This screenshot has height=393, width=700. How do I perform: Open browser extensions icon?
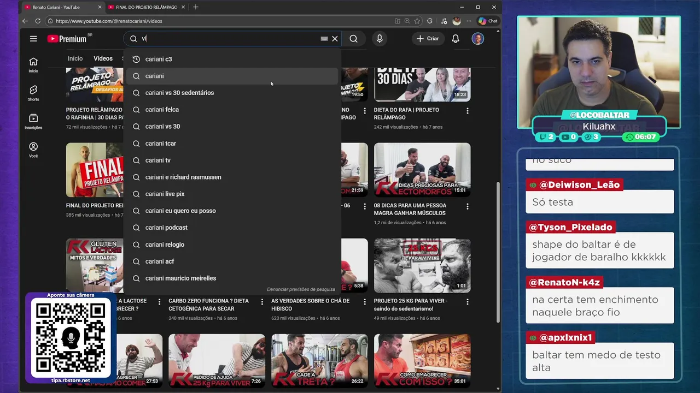pos(430,21)
